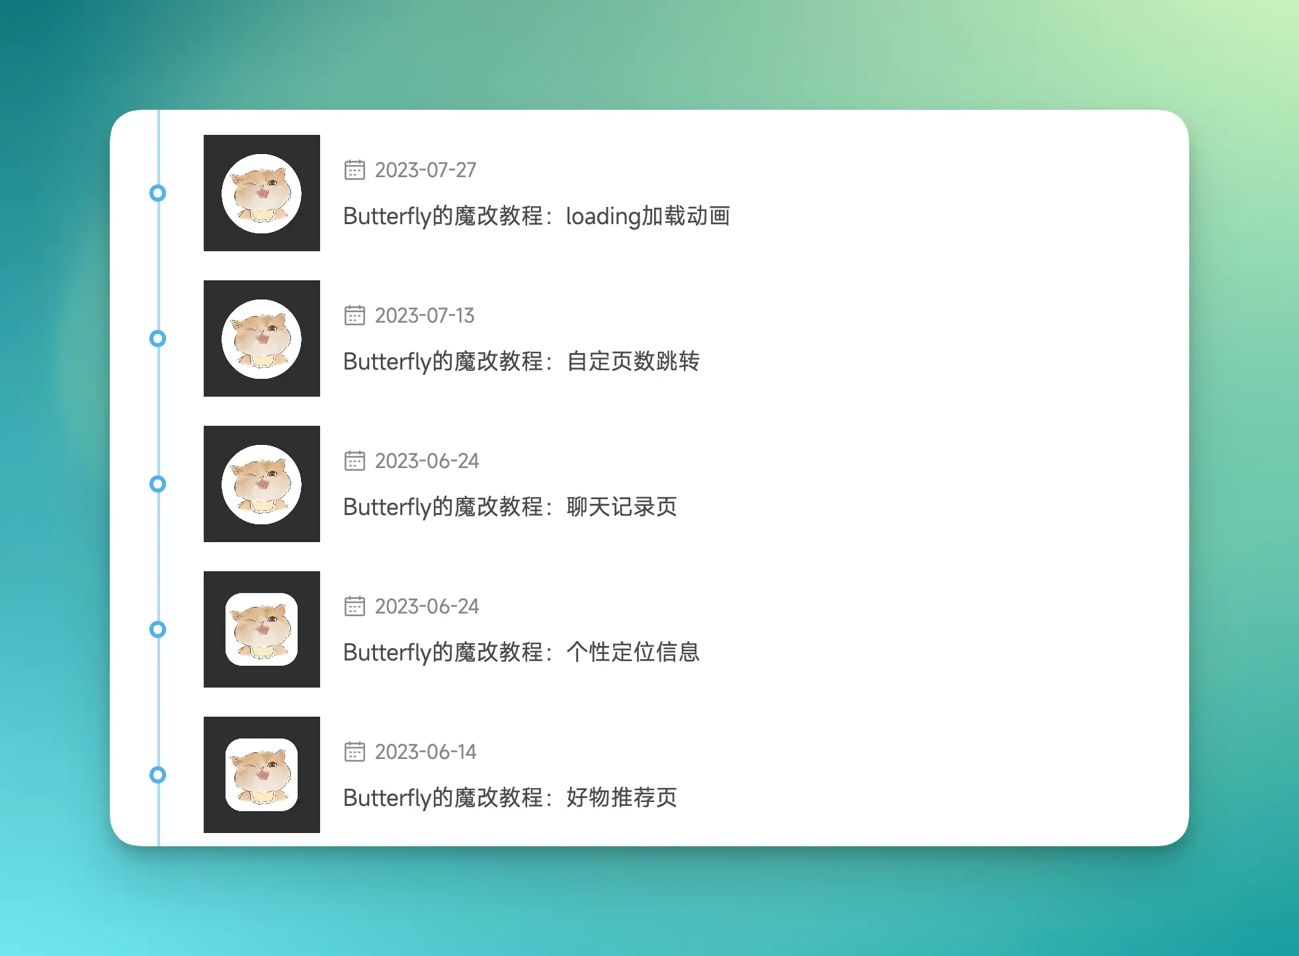
Task: Open article Butterfly的魔改教程：自定页数跳转
Action: [x=521, y=362]
